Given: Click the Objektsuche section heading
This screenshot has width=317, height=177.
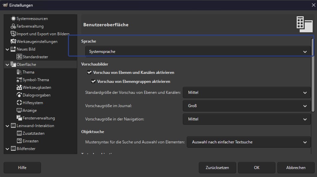Looking at the screenshot, I should pos(93,132).
